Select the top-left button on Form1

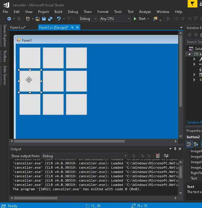pyautogui.click(x=30, y=58)
